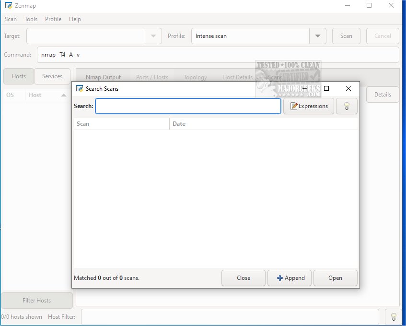This screenshot has width=406, height=326.
Task: Click the Open button in Search Scans
Action: (336, 278)
